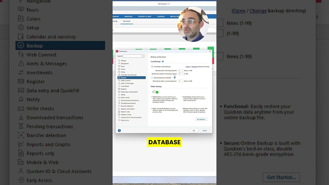This screenshot has height=185, width=329.
Task: Show info for Manual backup reminder
Action: 175,78
